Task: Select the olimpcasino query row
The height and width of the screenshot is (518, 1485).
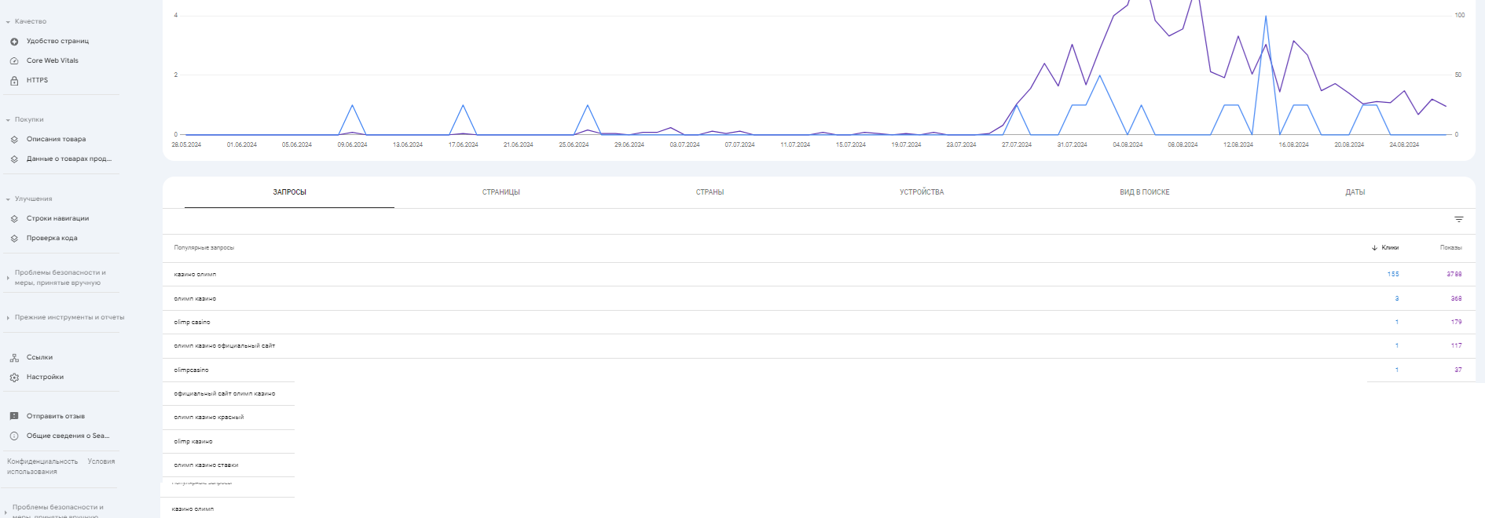Action: point(819,370)
